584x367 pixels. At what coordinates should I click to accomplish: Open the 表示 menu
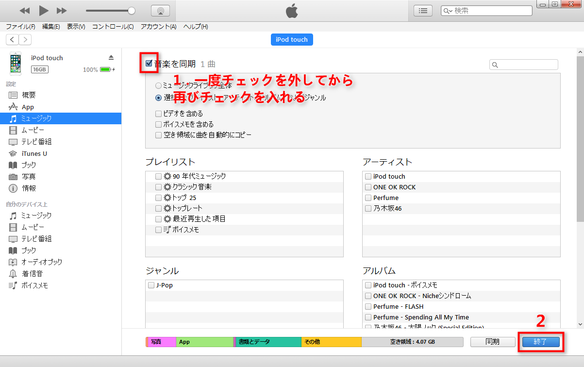point(76,27)
